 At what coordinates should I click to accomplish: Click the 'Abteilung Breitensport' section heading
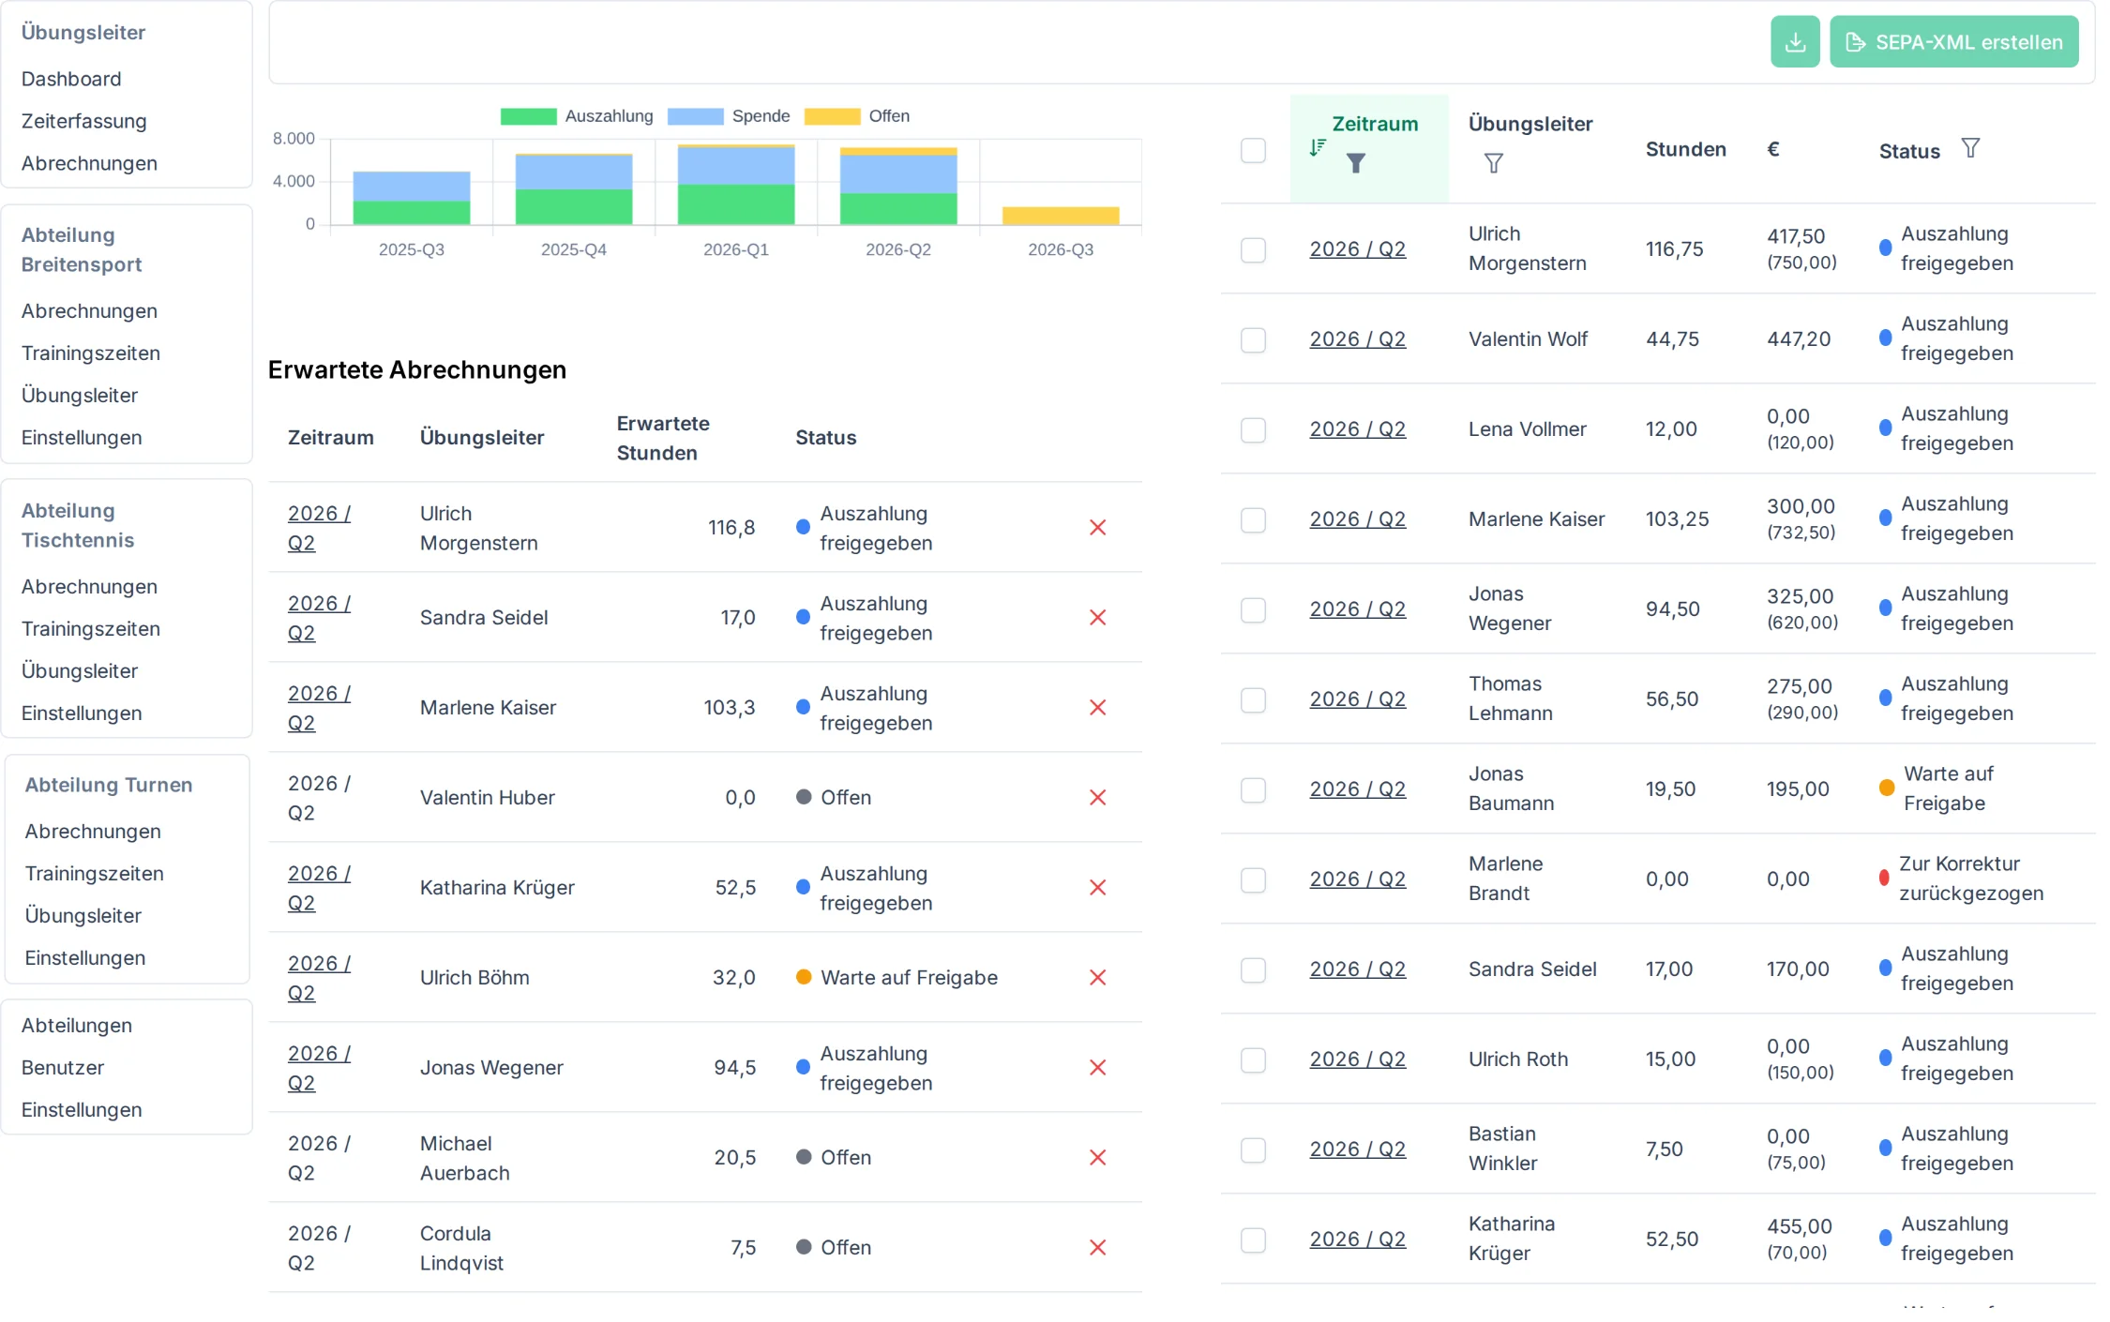point(82,249)
